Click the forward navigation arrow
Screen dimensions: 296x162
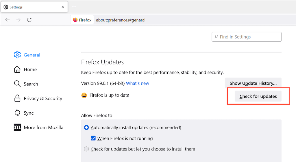click(18, 20)
